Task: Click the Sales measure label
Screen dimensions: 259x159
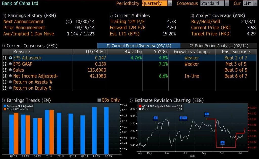Action: click(18, 70)
